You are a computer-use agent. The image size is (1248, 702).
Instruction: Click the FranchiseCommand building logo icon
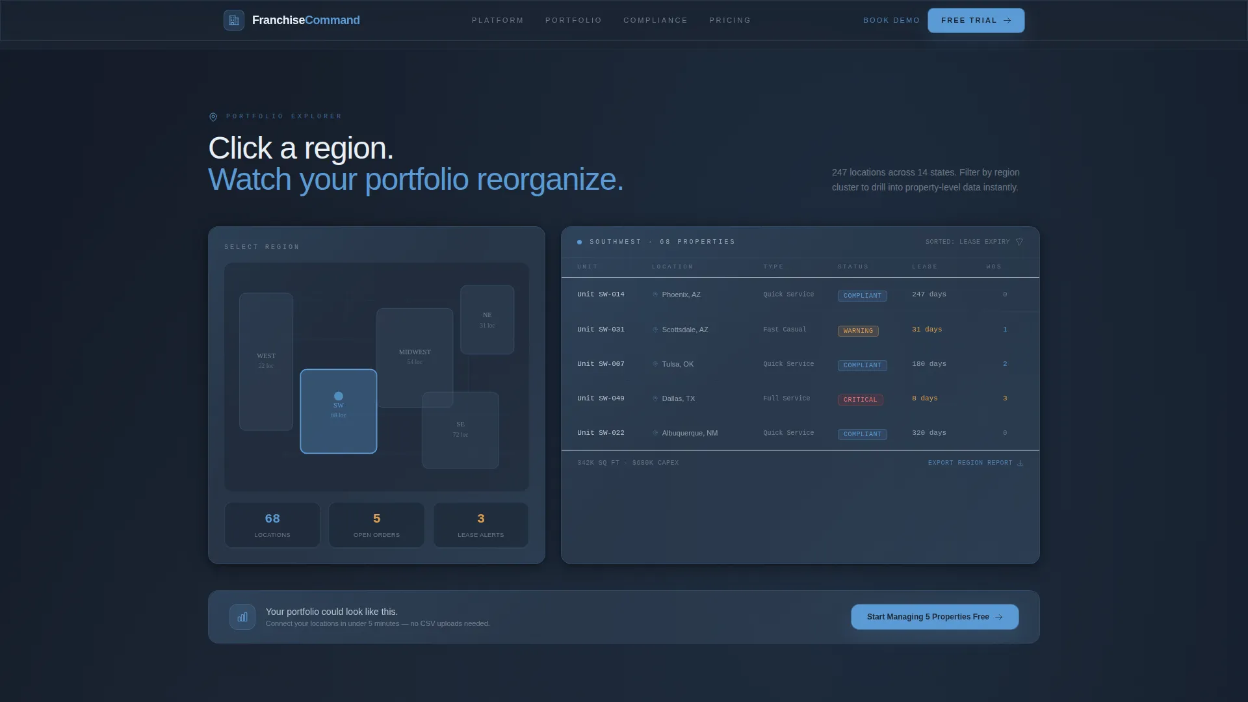point(234,20)
